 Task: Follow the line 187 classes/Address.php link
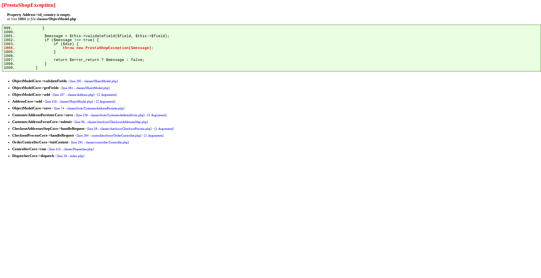coord(74,95)
